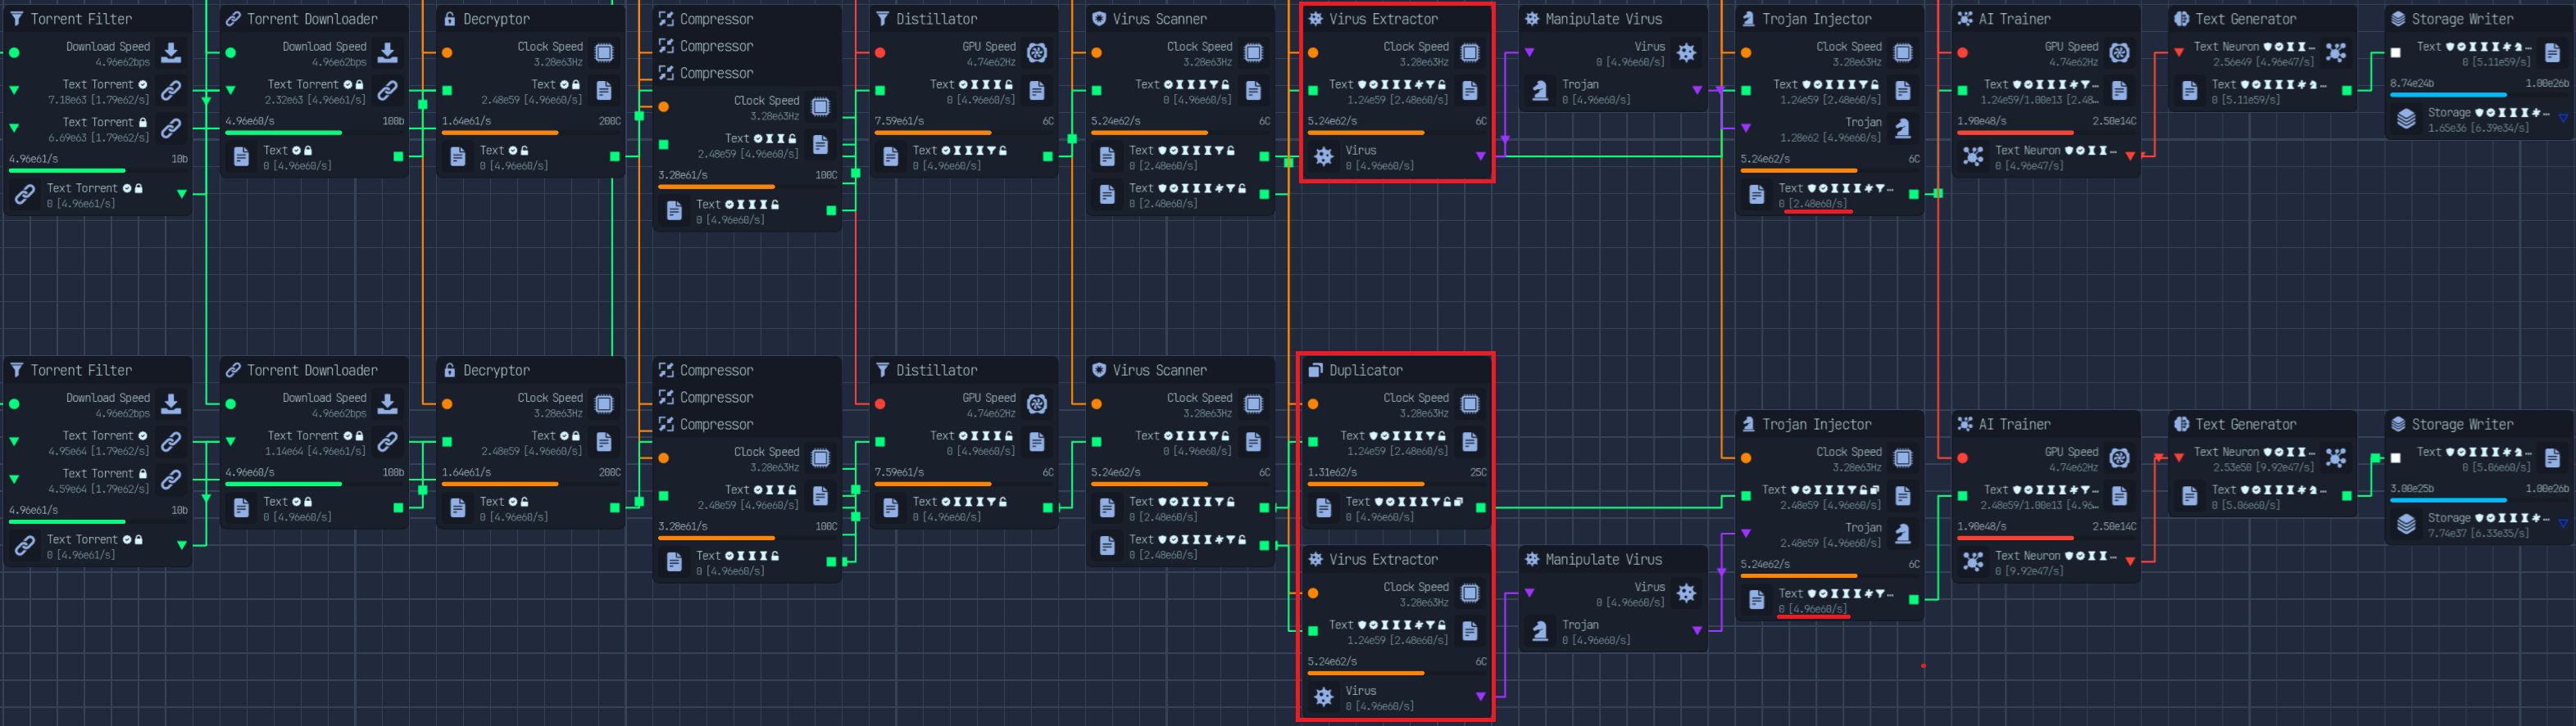2576x726 pixels.
Task: Click the storage stack icon beside 1.65e36
Action: [x=2407, y=119]
